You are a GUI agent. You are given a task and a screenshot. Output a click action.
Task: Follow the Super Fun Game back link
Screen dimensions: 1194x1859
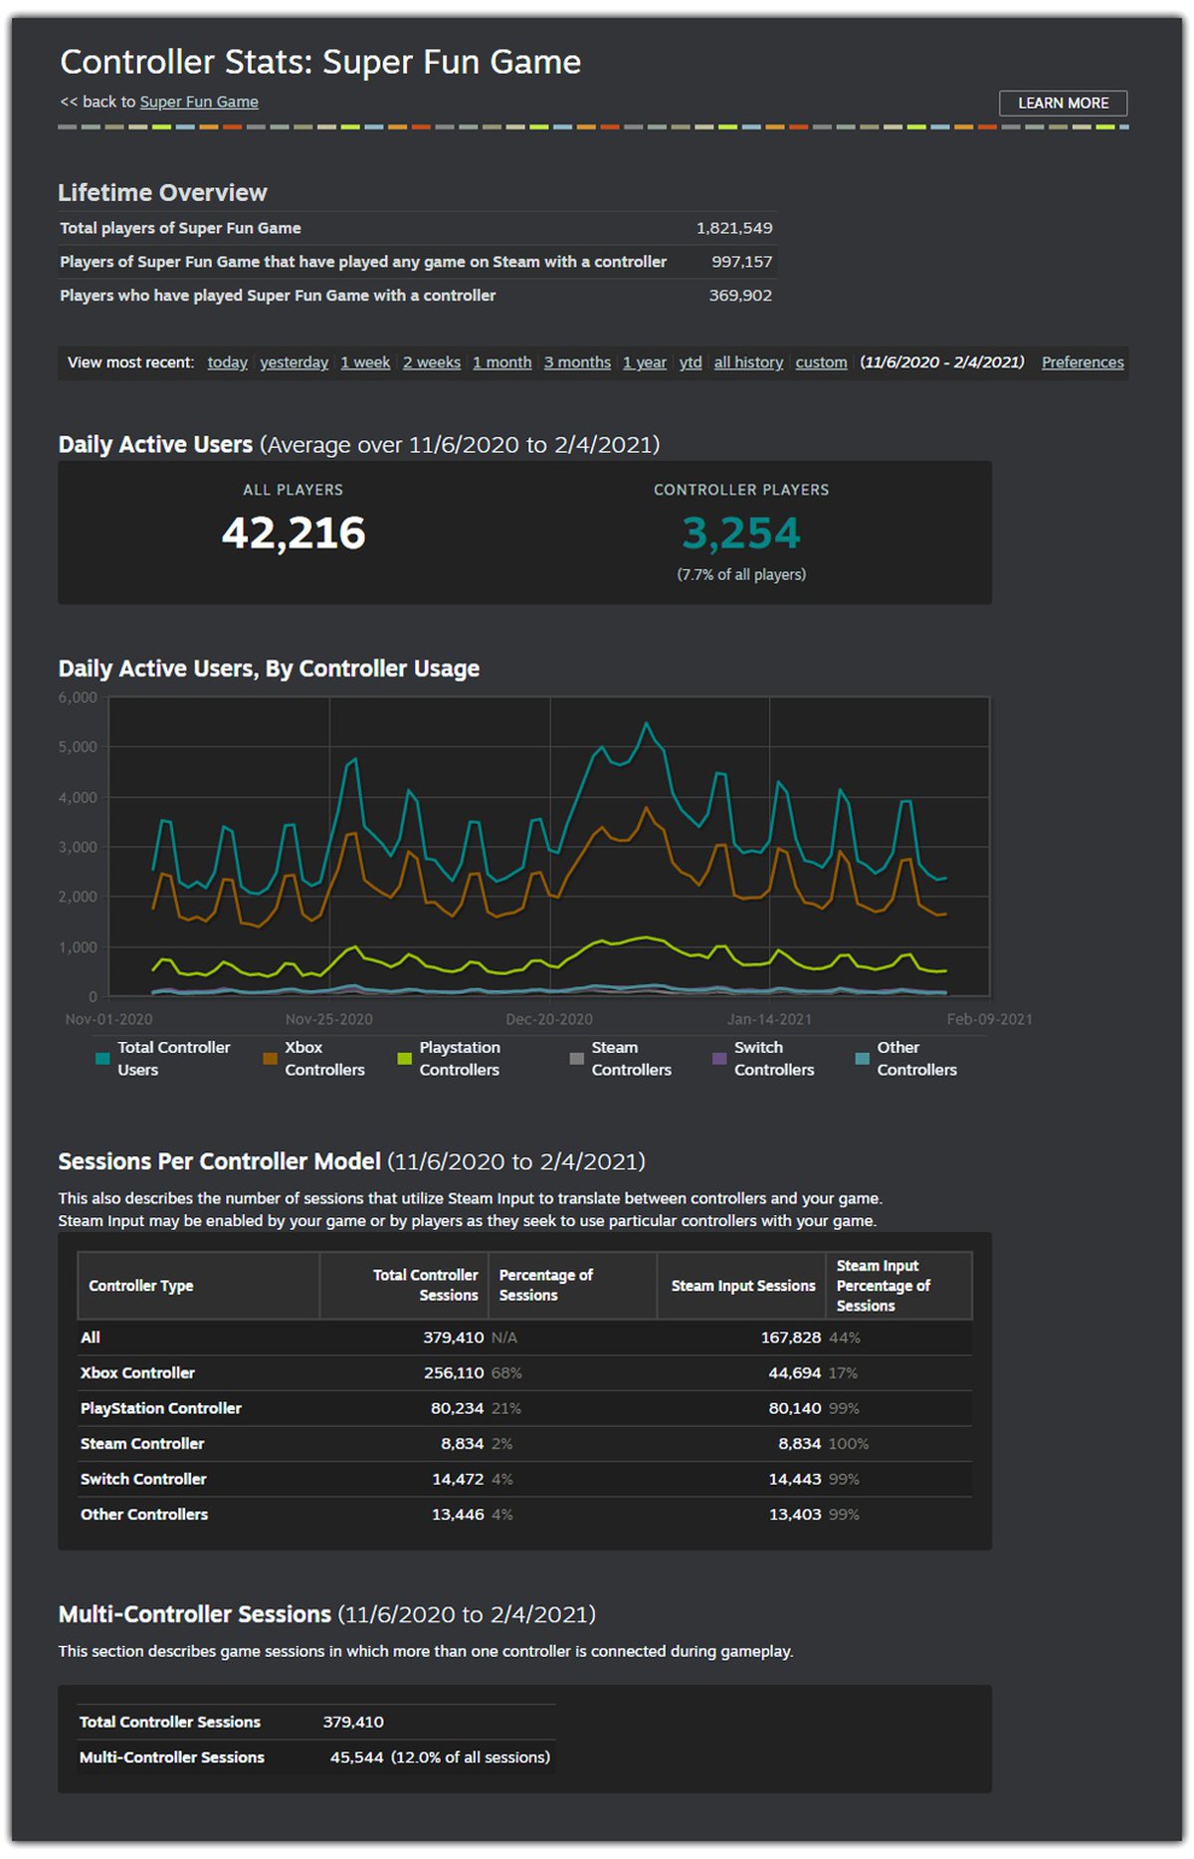coord(199,102)
